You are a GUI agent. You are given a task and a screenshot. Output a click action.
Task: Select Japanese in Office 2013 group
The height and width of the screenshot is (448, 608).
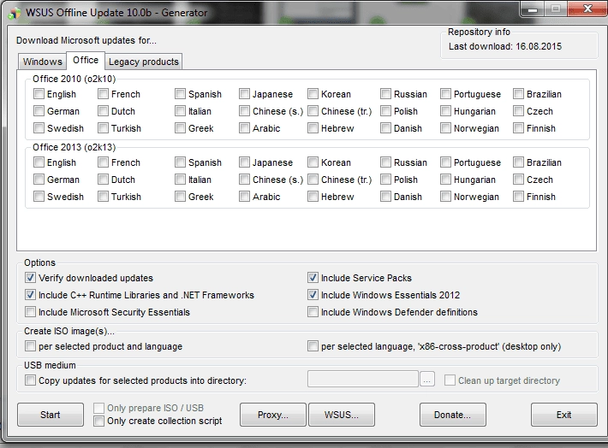point(244,162)
